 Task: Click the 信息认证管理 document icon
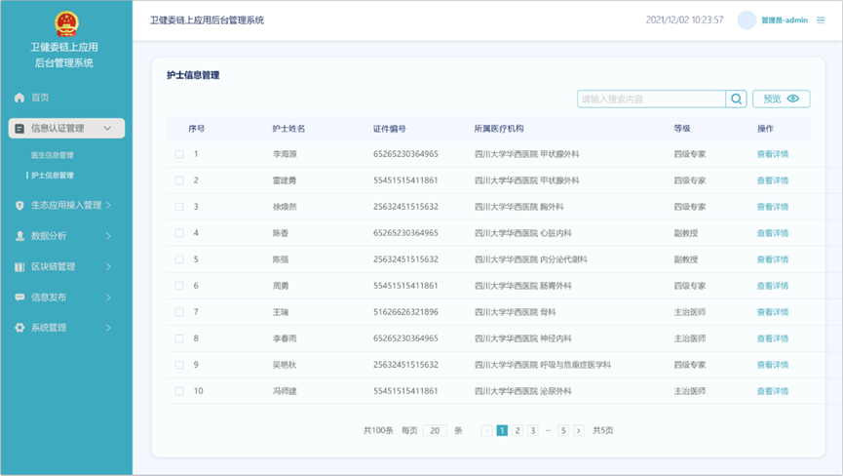click(x=19, y=129)
